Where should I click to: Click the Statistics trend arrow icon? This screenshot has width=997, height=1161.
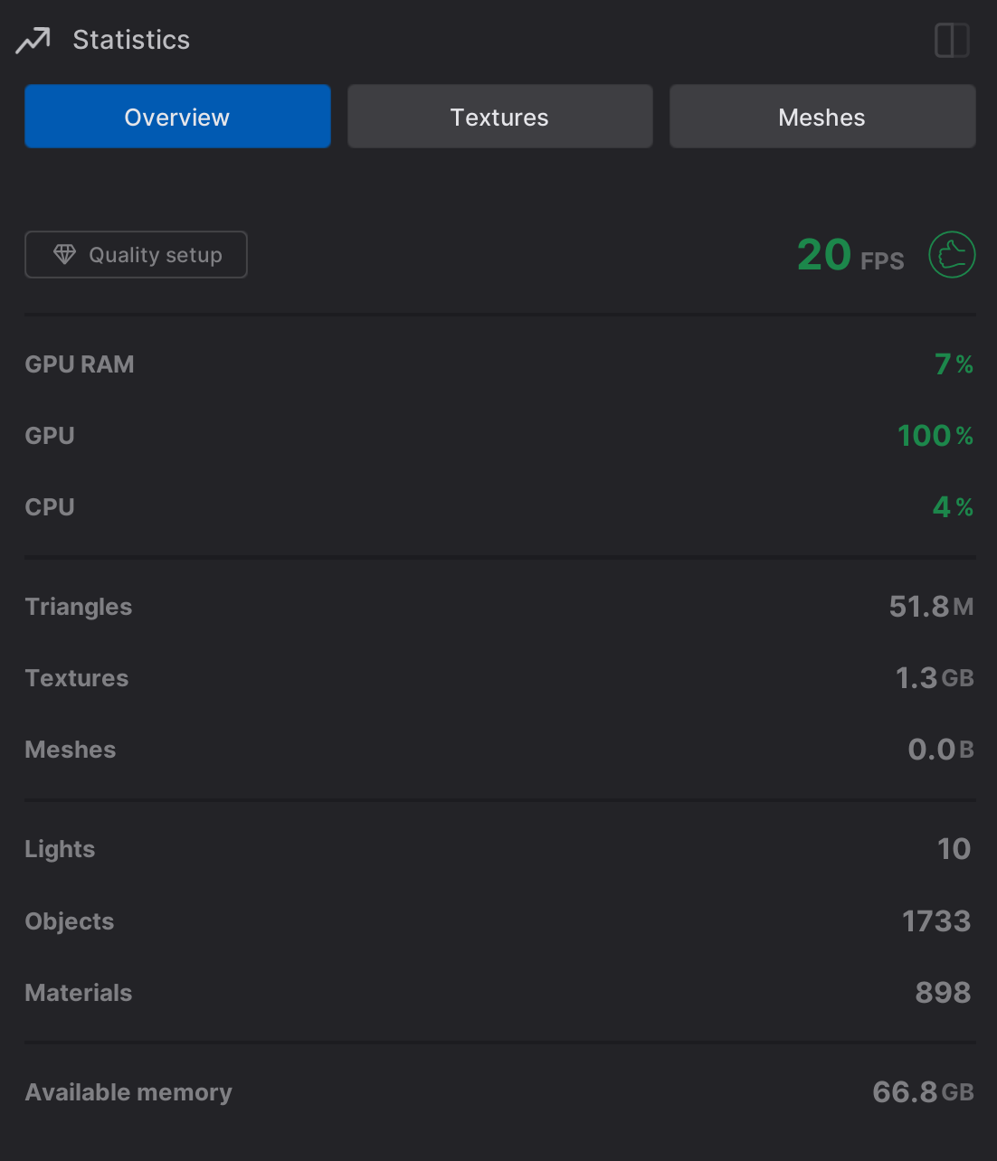33,41
